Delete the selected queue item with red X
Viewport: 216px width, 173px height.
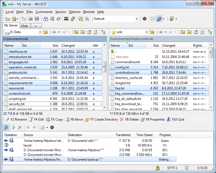tap(20, 127)
